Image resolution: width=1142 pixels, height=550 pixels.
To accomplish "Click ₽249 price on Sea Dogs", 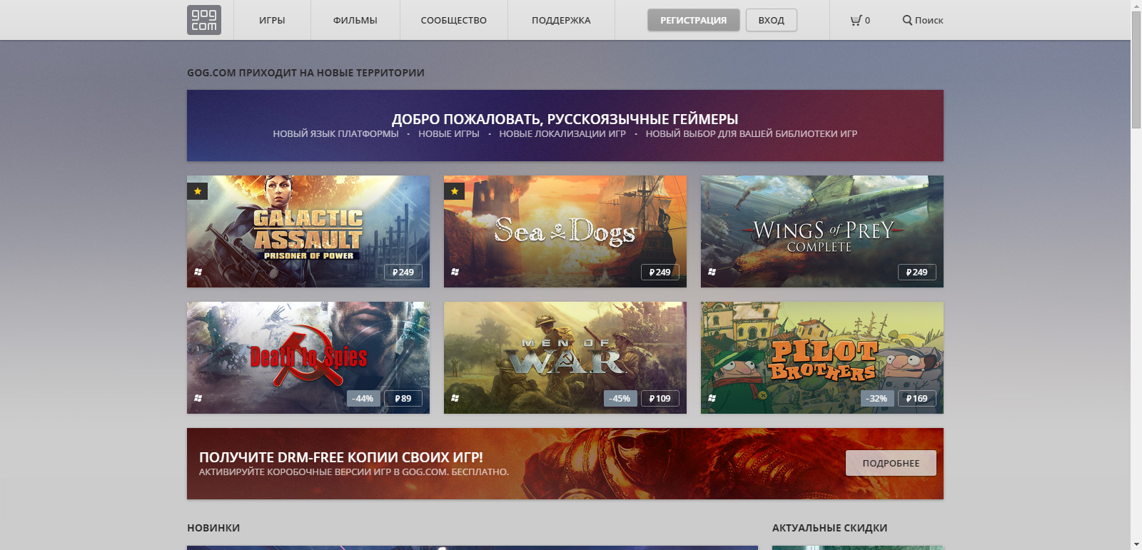I will (660, 272).
